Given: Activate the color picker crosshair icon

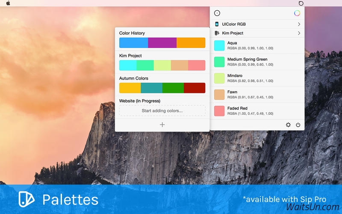Looking at the screenshot, I should click(217, 13).
